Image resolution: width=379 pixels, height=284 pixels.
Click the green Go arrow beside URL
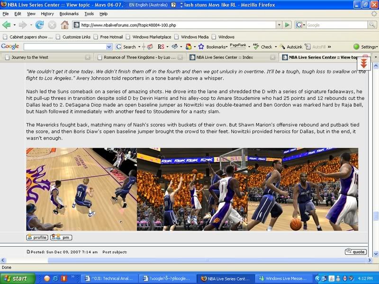[x=287, y=25]
